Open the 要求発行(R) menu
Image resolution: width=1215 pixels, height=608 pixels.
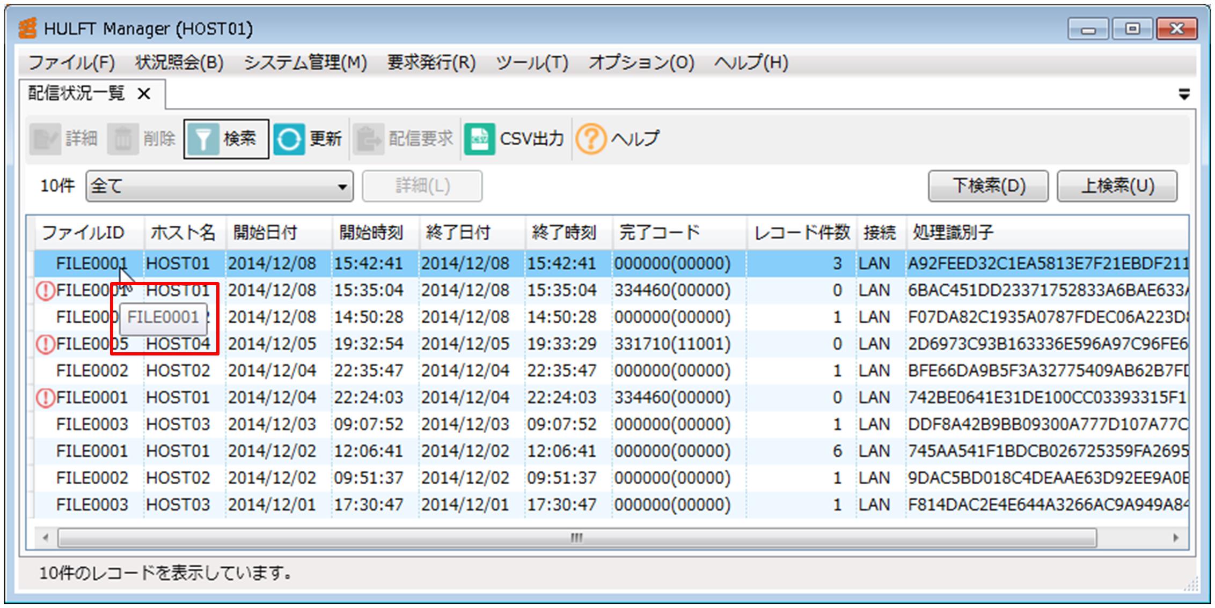pyautogui.click(x=431, y=63)
